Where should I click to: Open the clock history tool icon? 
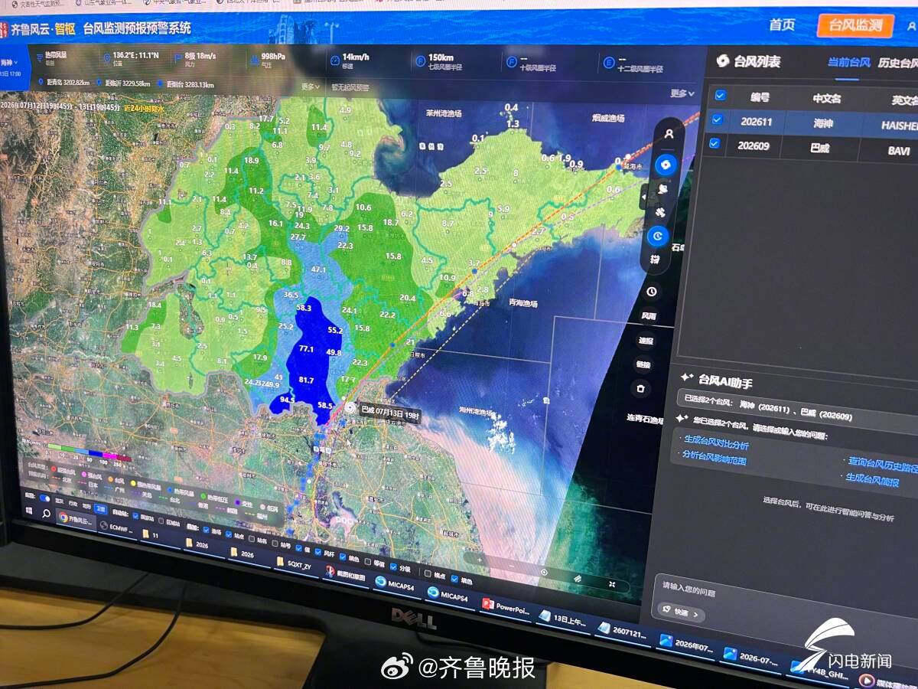(651, 292)
